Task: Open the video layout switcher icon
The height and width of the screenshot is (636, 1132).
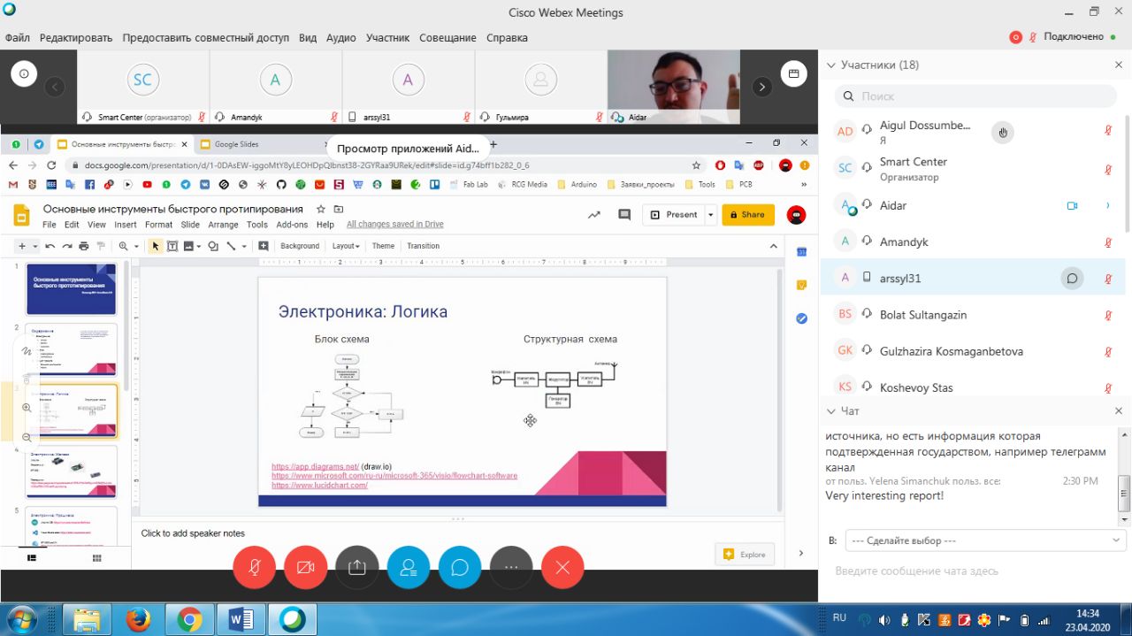Action: pos(793,74)
